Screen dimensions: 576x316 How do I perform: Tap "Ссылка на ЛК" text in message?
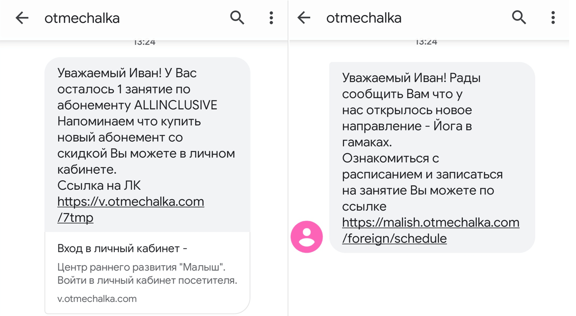[99, 186]
